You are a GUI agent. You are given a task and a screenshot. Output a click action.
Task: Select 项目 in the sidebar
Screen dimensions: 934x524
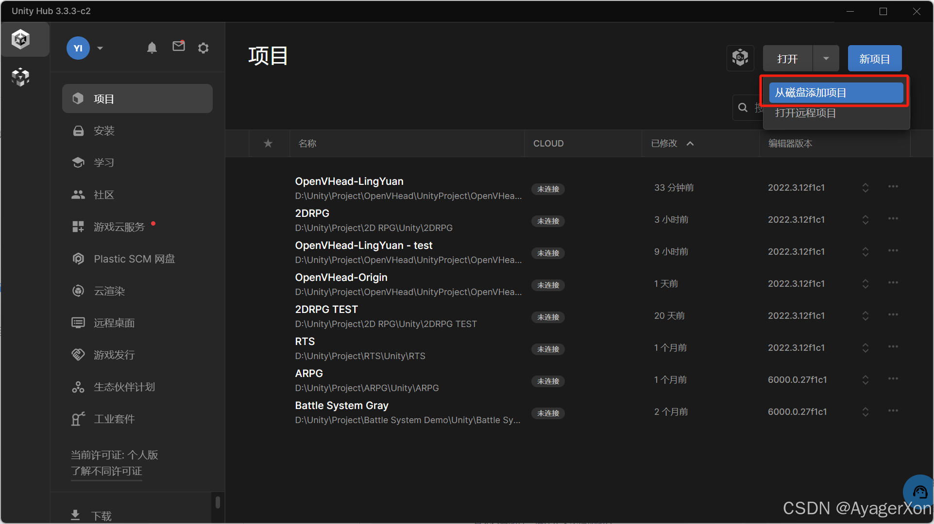tap(137, 99)
